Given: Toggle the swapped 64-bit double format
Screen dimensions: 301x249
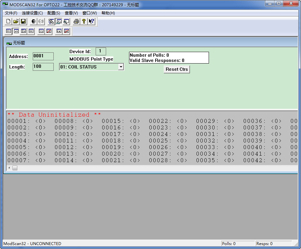Looking at the screenshot, I should pyautogui.click(x=67, y=31).
